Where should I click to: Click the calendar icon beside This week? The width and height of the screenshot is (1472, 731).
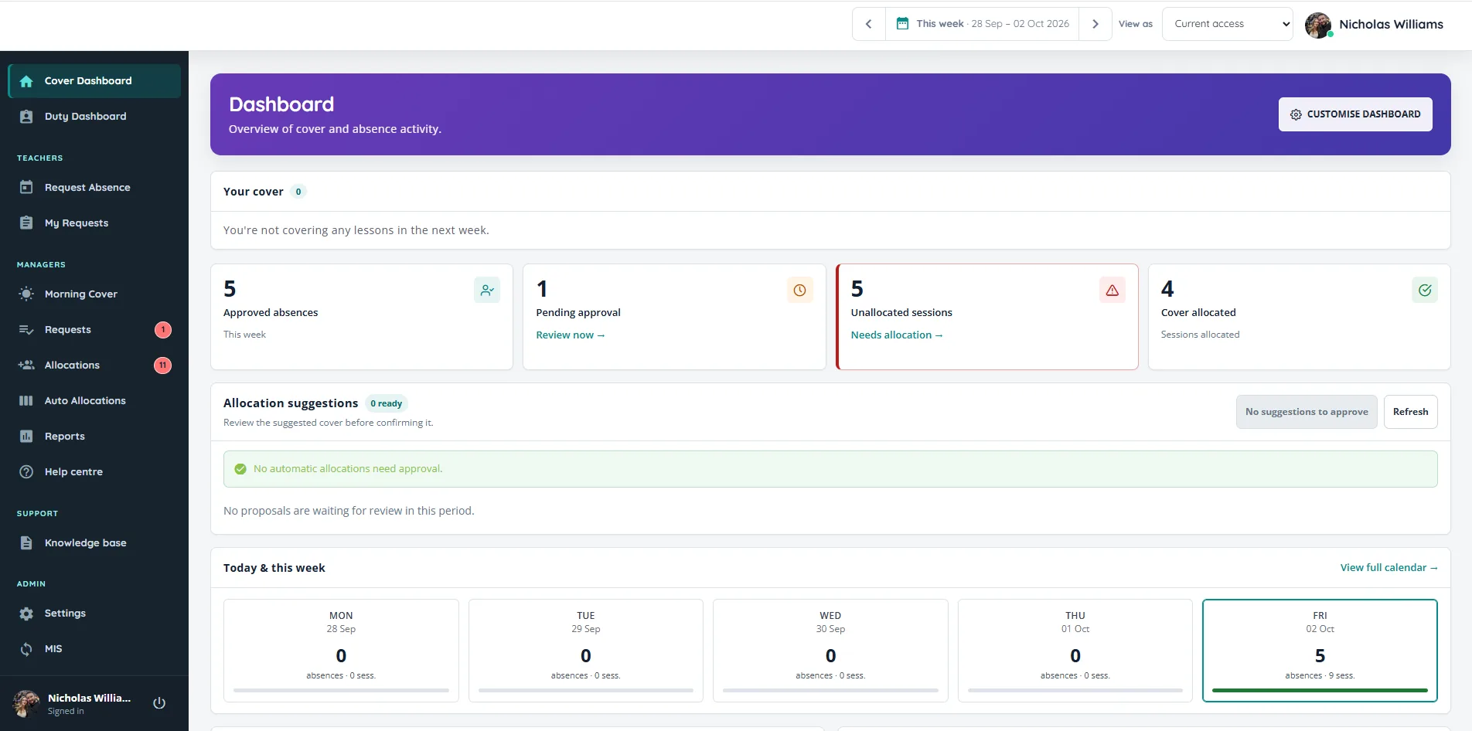click(902, 23)
